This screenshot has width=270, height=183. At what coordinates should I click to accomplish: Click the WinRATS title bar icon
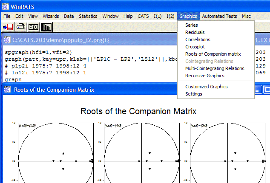[x=6, y=6]
